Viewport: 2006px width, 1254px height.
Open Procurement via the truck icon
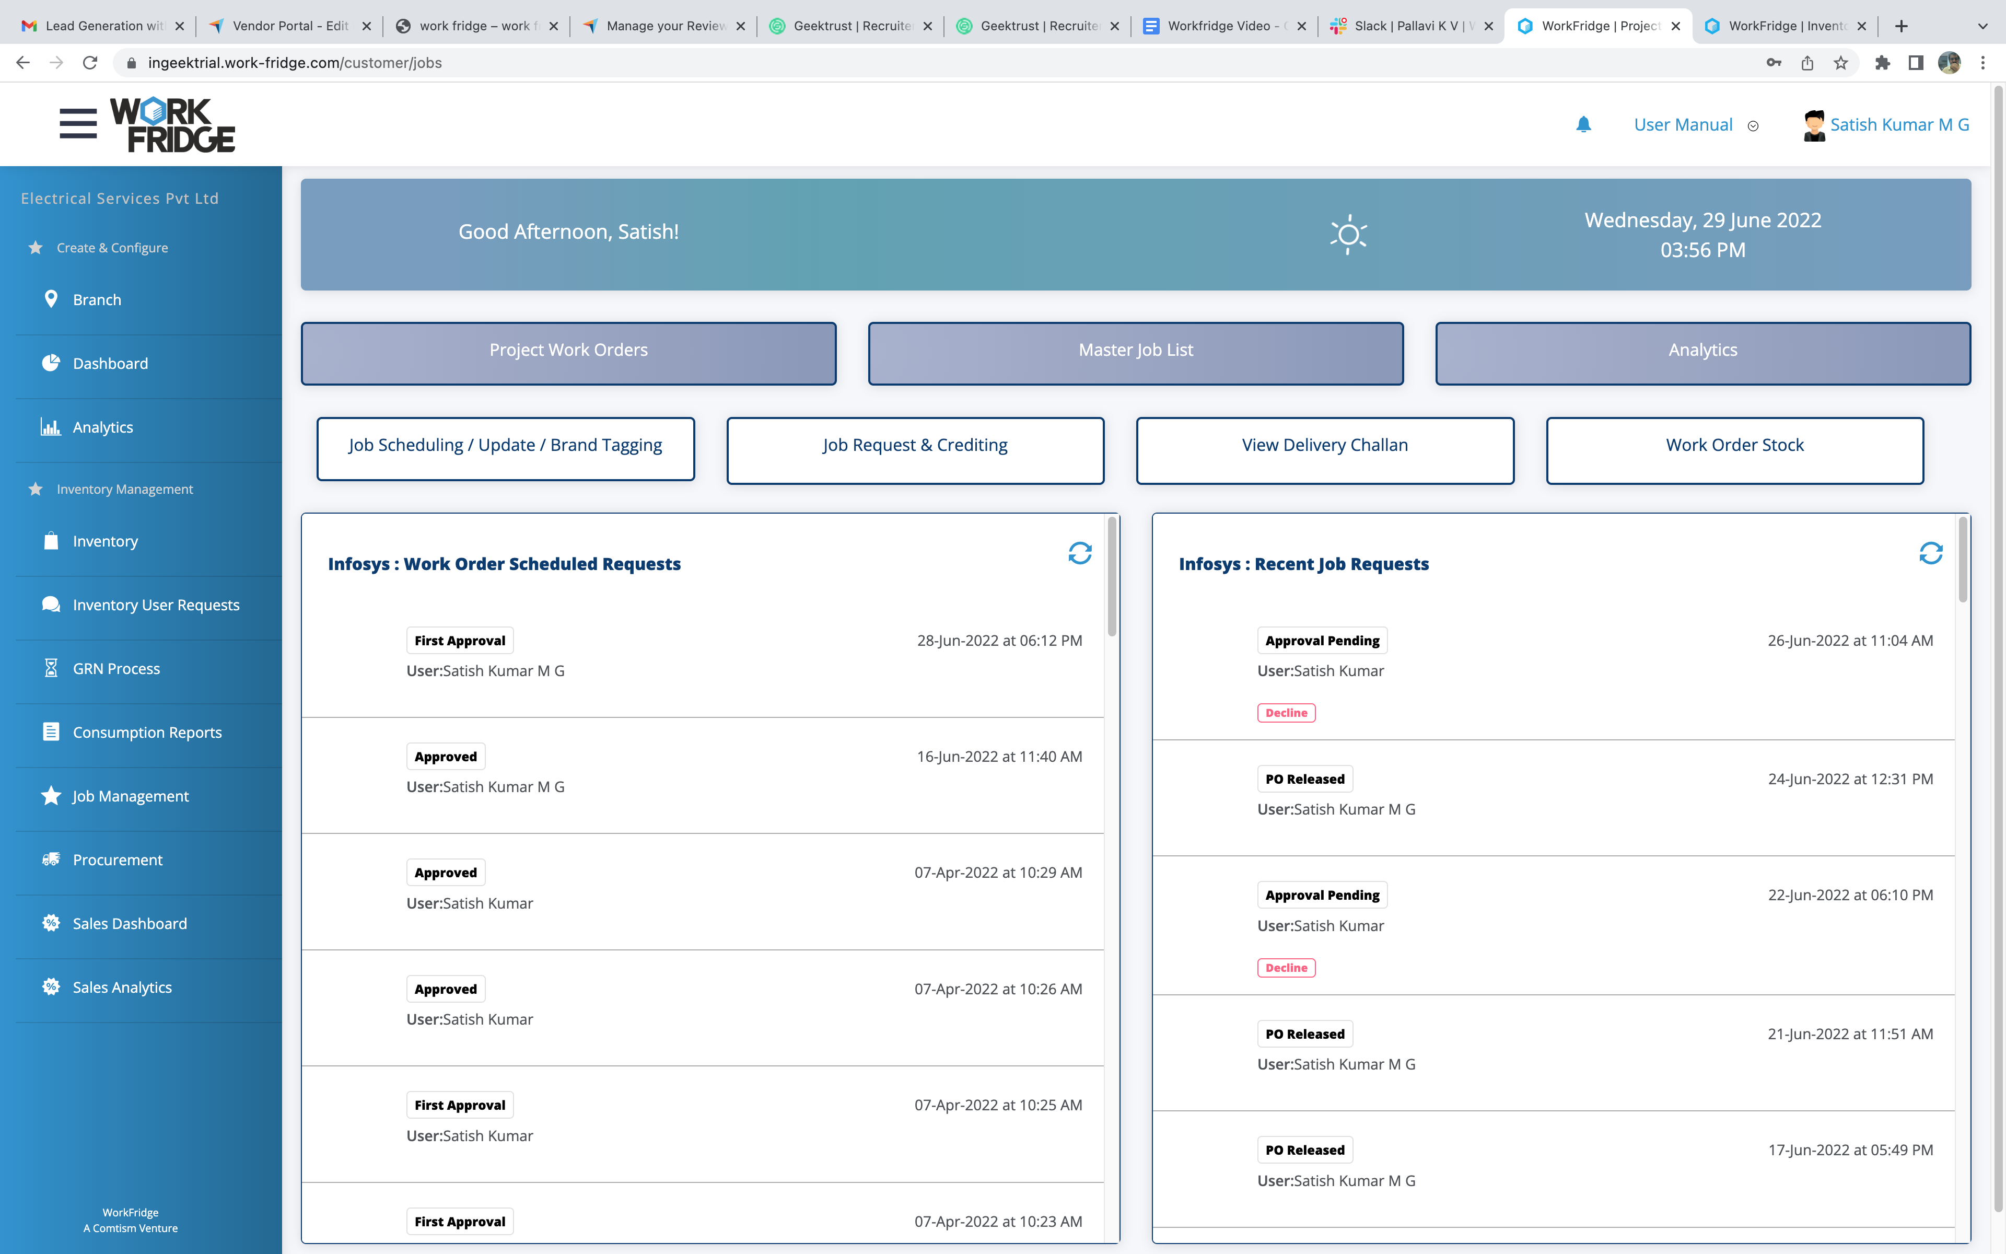pyautogui.click(x=51, y=859)
